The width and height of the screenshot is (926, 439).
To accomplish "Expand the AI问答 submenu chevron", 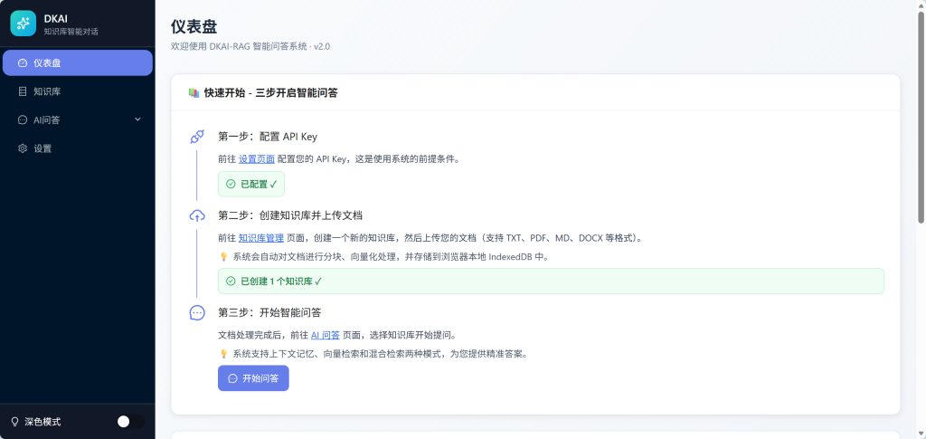I will tap(137, 119).
